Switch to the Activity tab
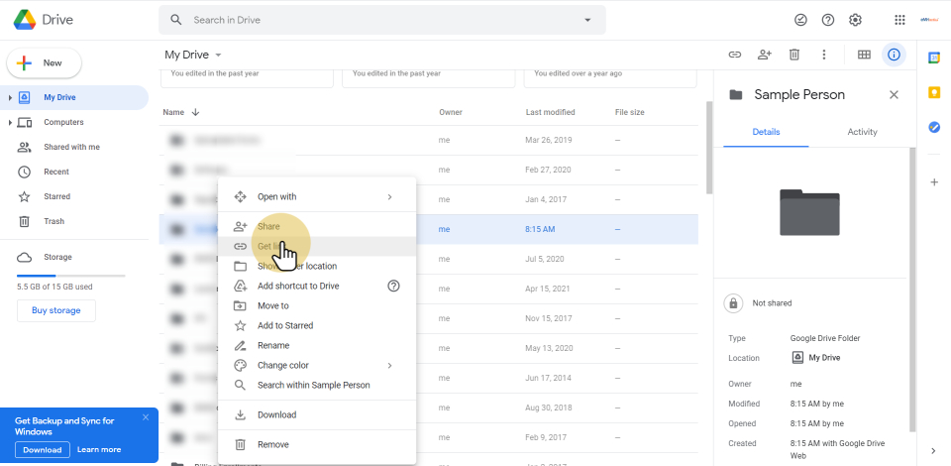 click(862, 132)
